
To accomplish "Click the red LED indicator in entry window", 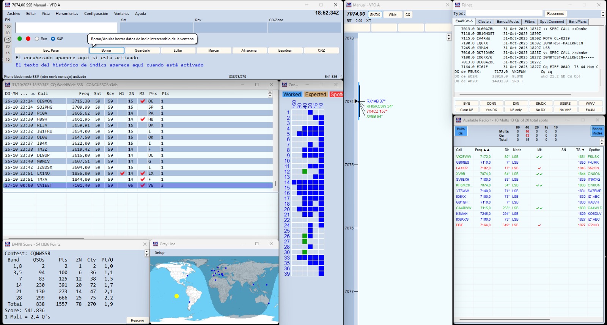I will [x=28, y=39].
